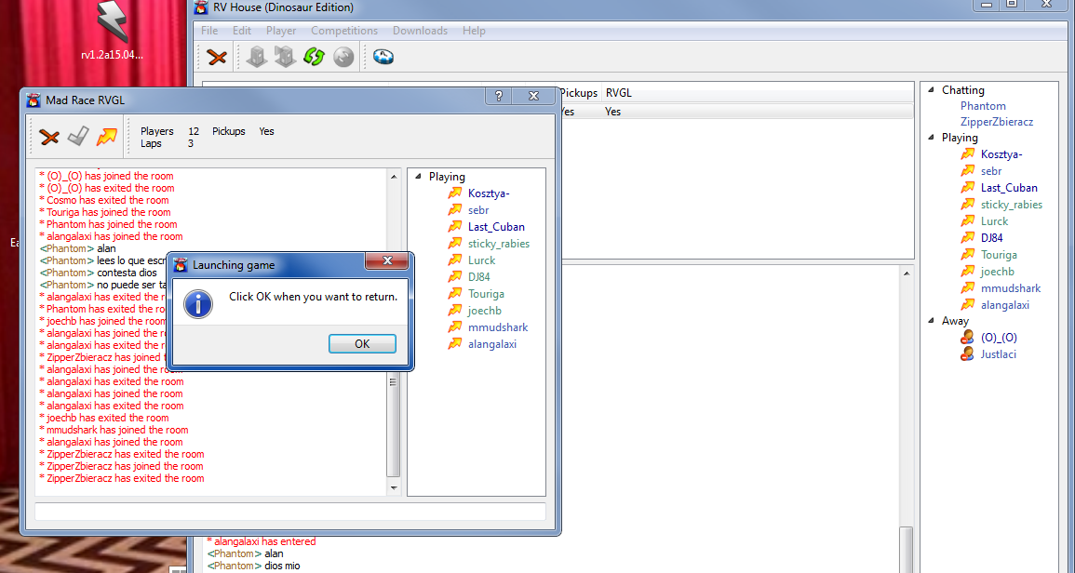Click "* alangalaxi has entered" in RV House chat
This screenshot has height=573, width=1075.
(262, 541)
